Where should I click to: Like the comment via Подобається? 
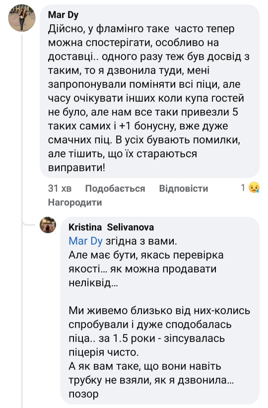tap(115, 188)
